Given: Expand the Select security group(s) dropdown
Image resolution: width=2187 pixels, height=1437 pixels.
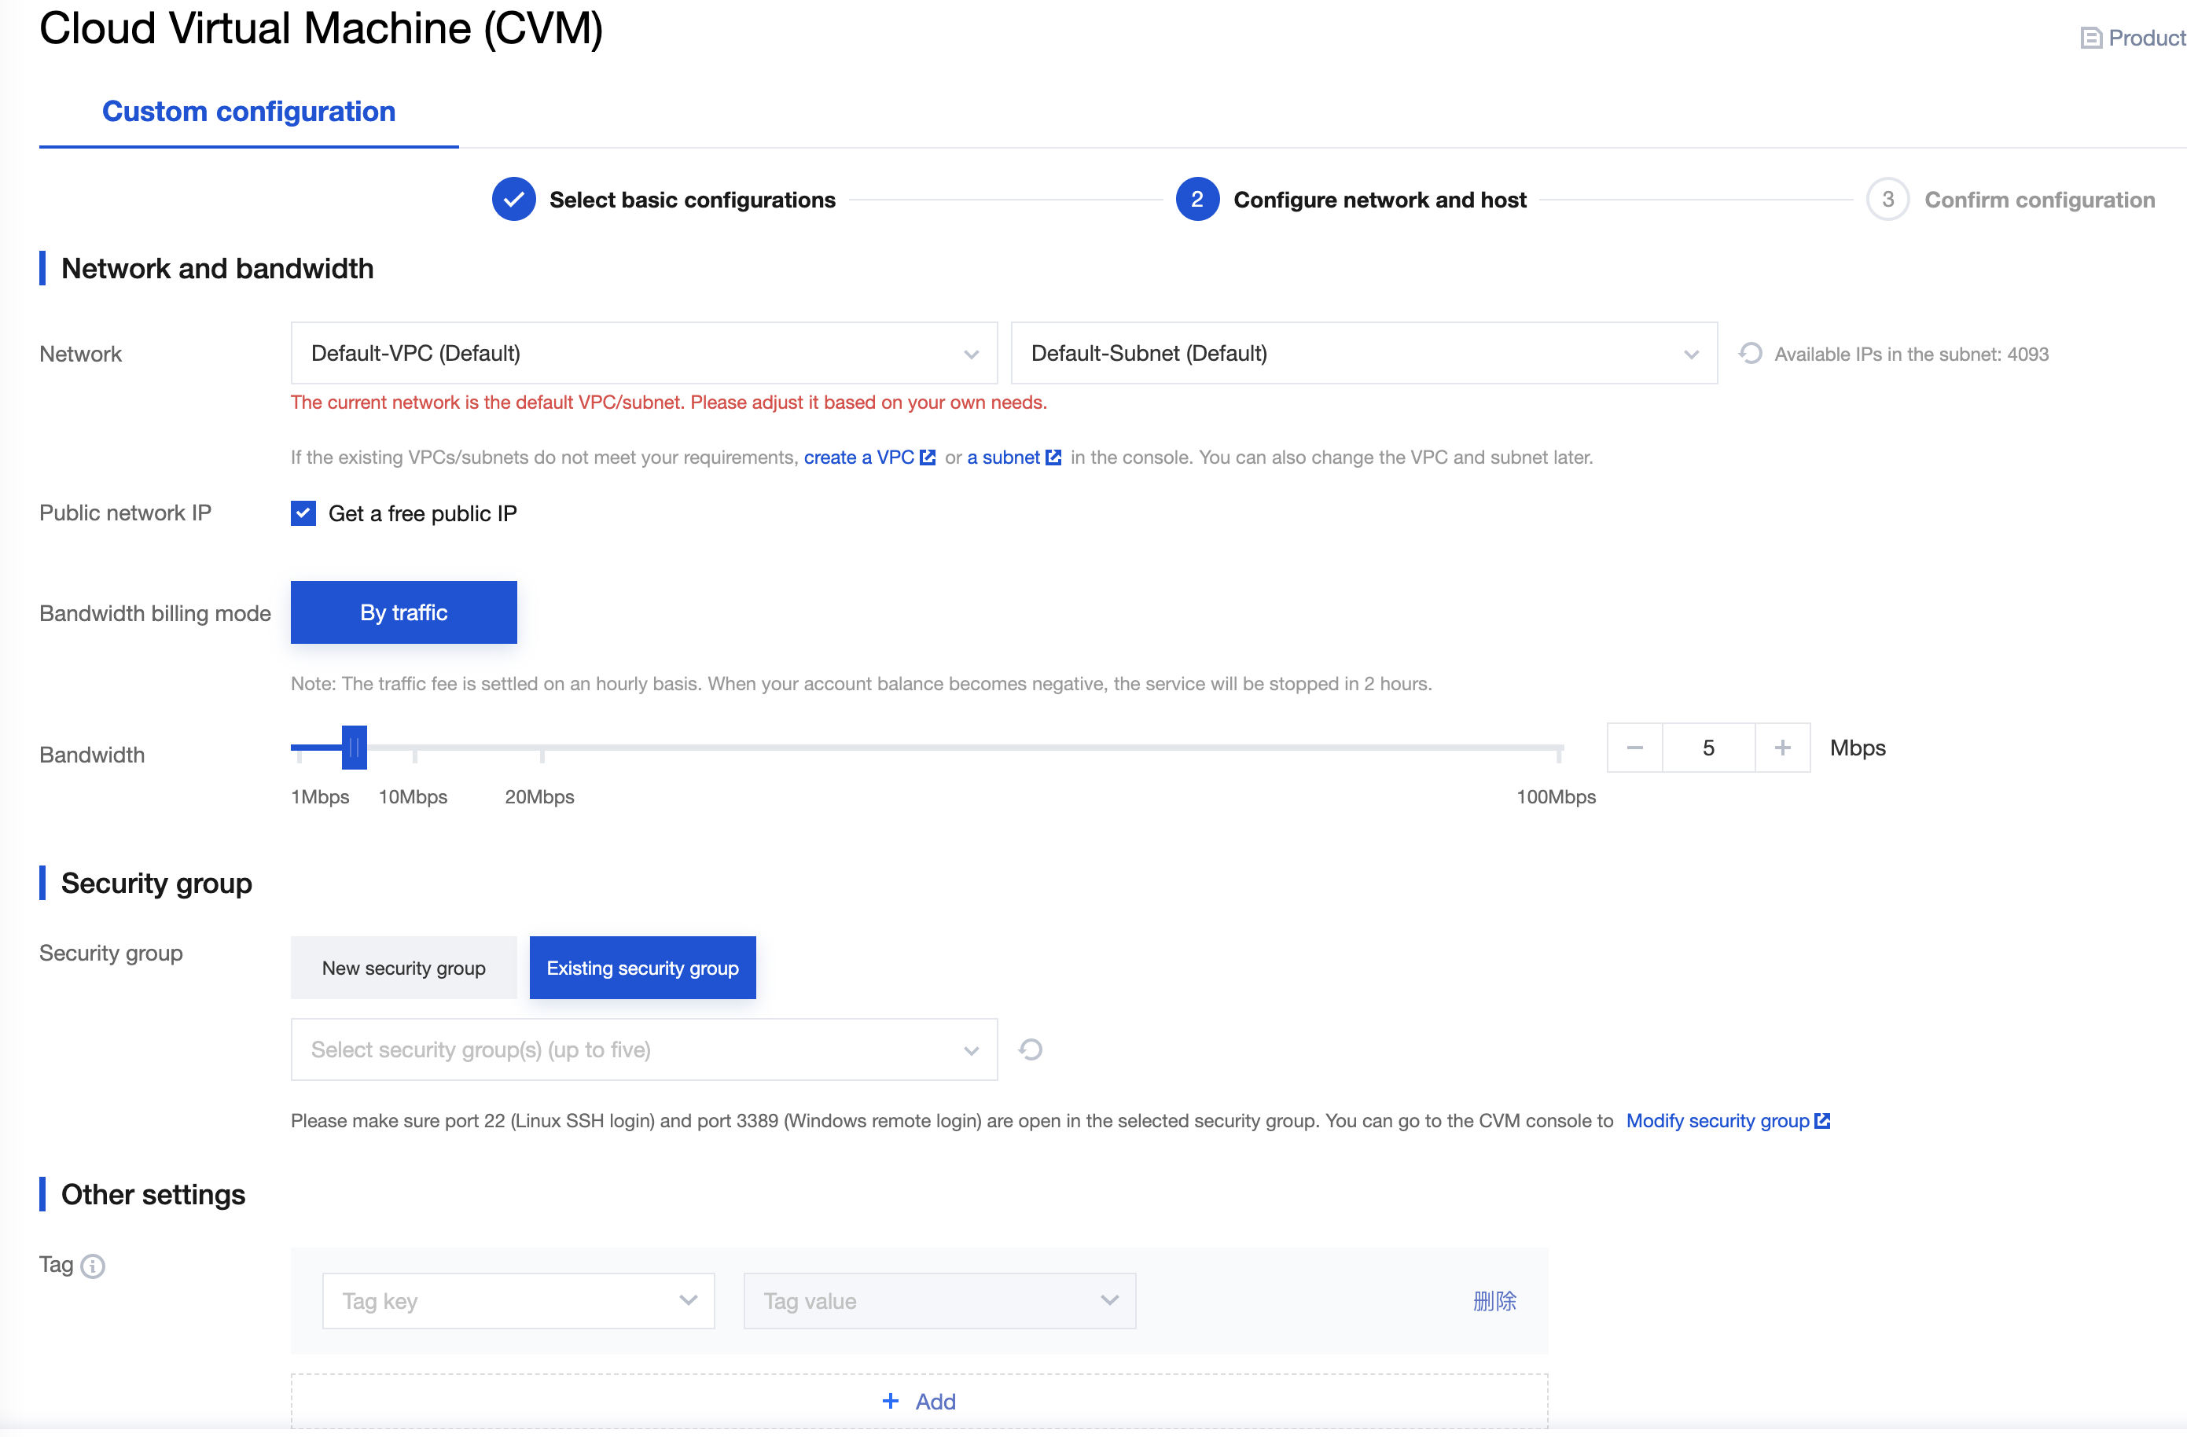Looking at the screenshot, I should (643, 1049).
